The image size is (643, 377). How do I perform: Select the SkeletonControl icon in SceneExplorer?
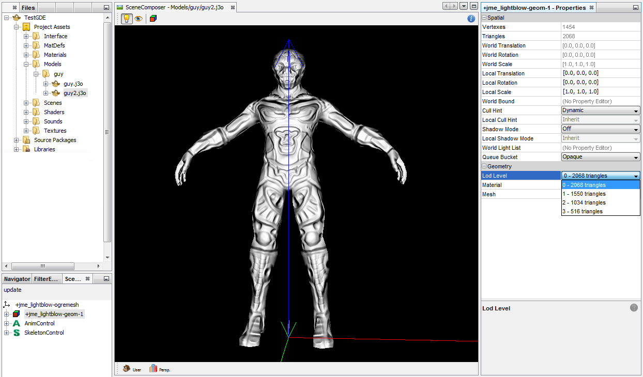[x=16, y=333]
